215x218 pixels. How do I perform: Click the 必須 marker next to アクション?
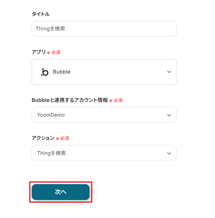tap(65, 138)
